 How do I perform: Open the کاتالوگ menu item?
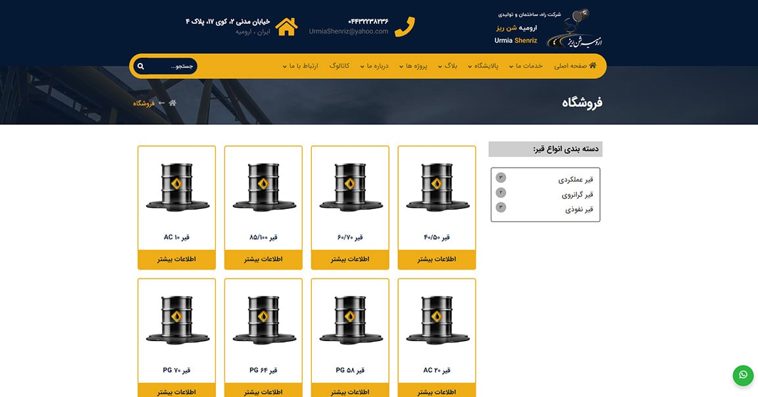click(x=340, y=66)
